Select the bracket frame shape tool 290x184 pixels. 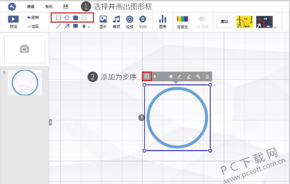tap(59, 18)
